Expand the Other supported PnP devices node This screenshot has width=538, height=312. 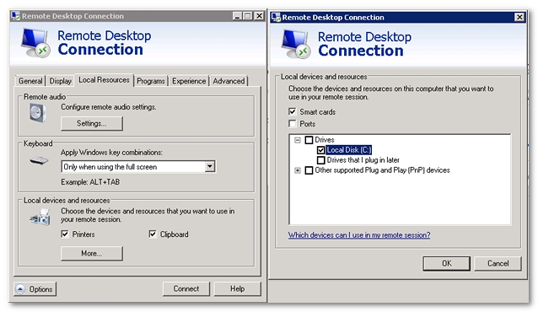(x=298, y=170)
